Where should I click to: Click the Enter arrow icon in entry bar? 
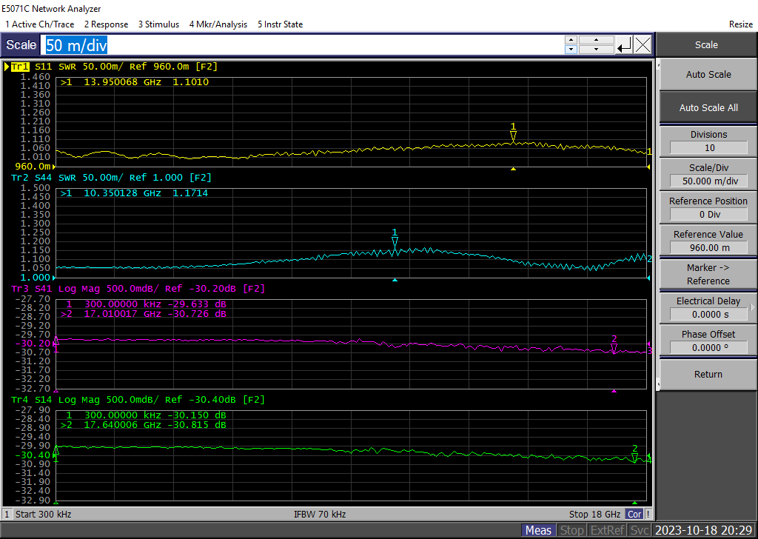[x=624, y=45]
